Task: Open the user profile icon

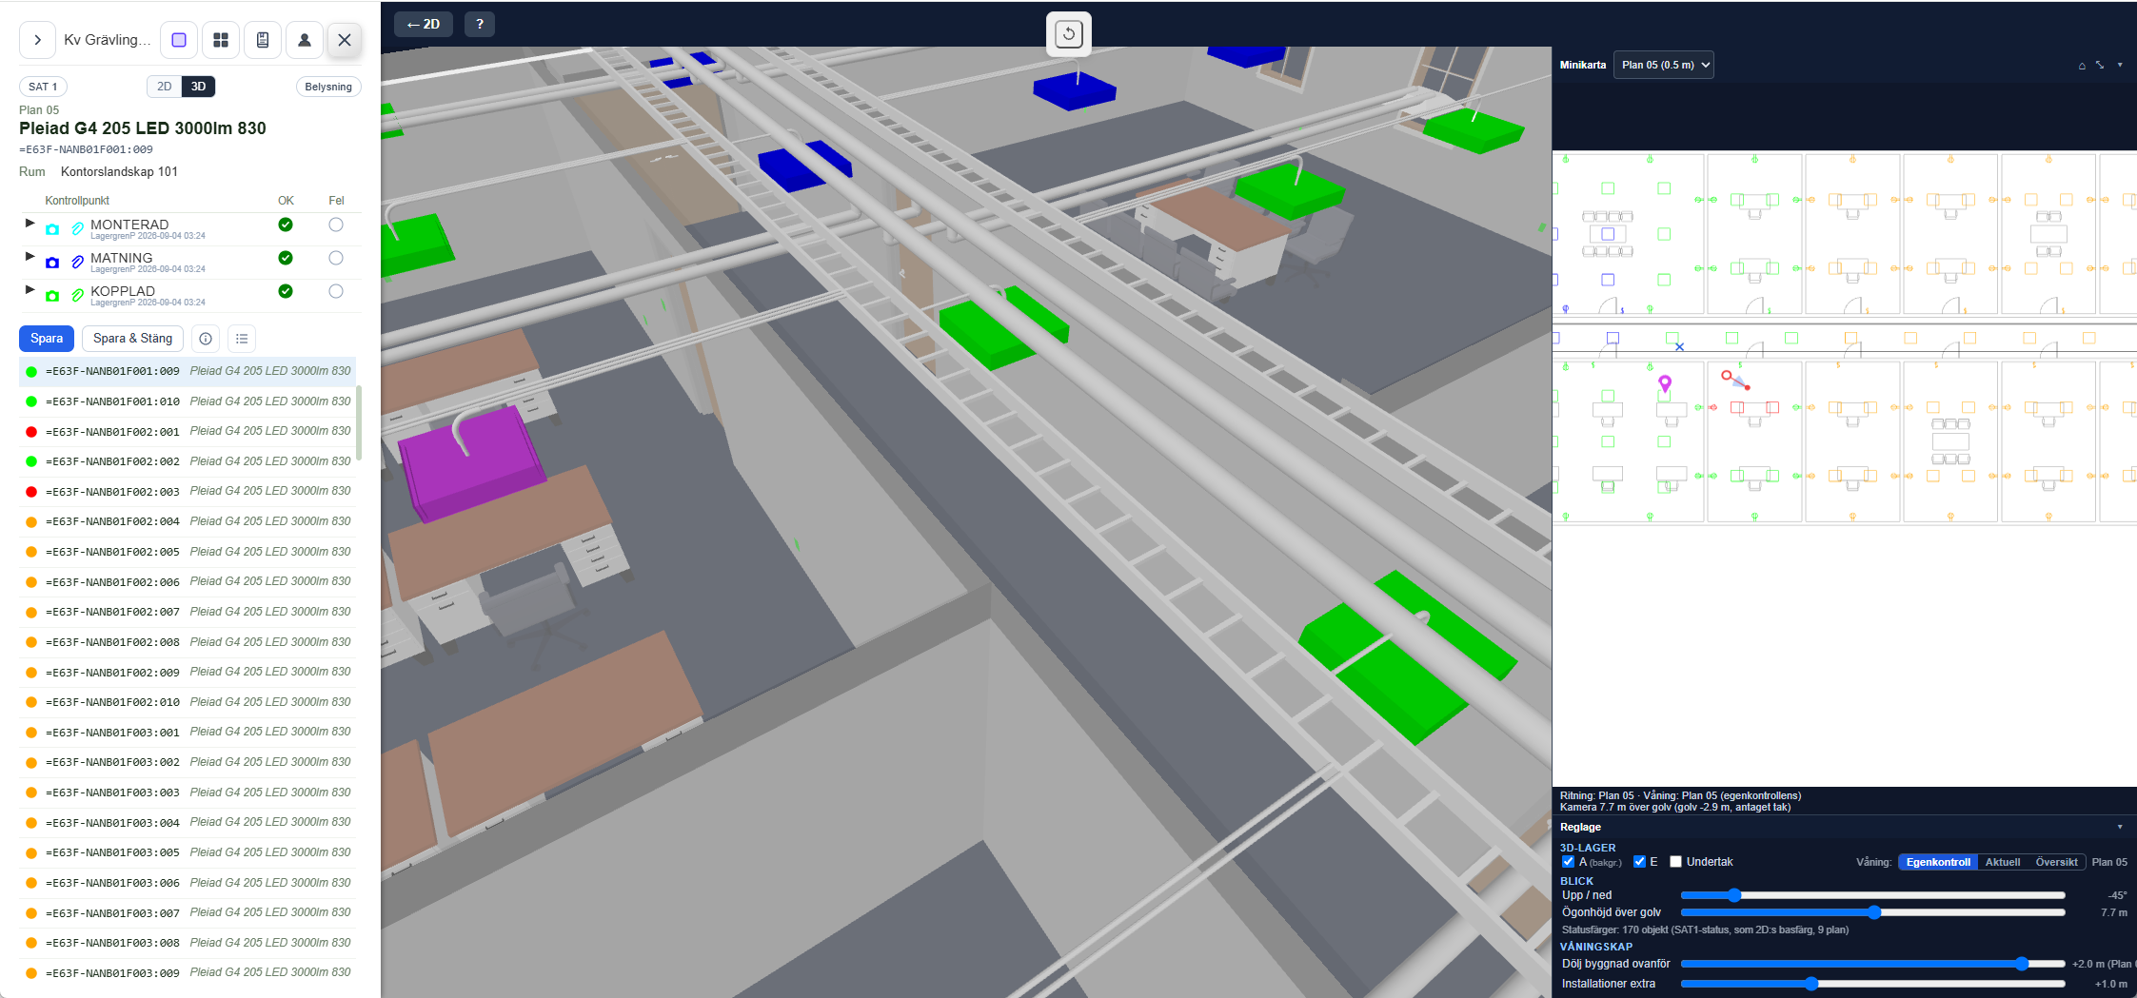Action: pyautogui.click(x=305, y=40)
